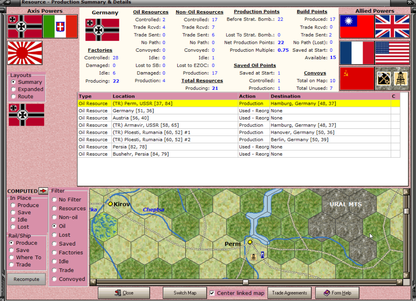This screenshot has width=416, height=301.
Task: Pick the United Kingdom flag
Action: [x=392, y=27]
